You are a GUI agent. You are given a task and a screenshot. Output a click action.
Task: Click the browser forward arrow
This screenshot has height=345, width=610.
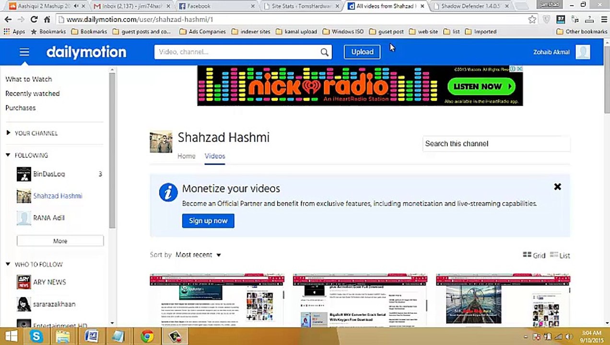[21, 19]
